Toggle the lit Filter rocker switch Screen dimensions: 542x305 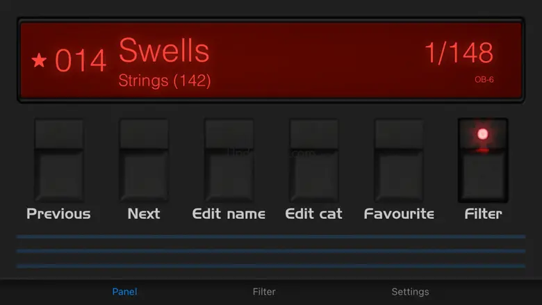pyautogui.click(x=483, y=160)
